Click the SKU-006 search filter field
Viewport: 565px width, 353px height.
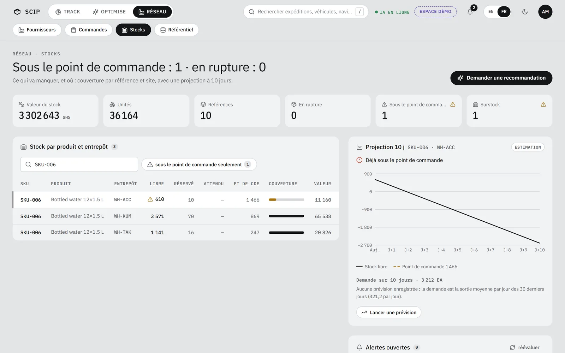pyautogui.click(x=79, y=164)
